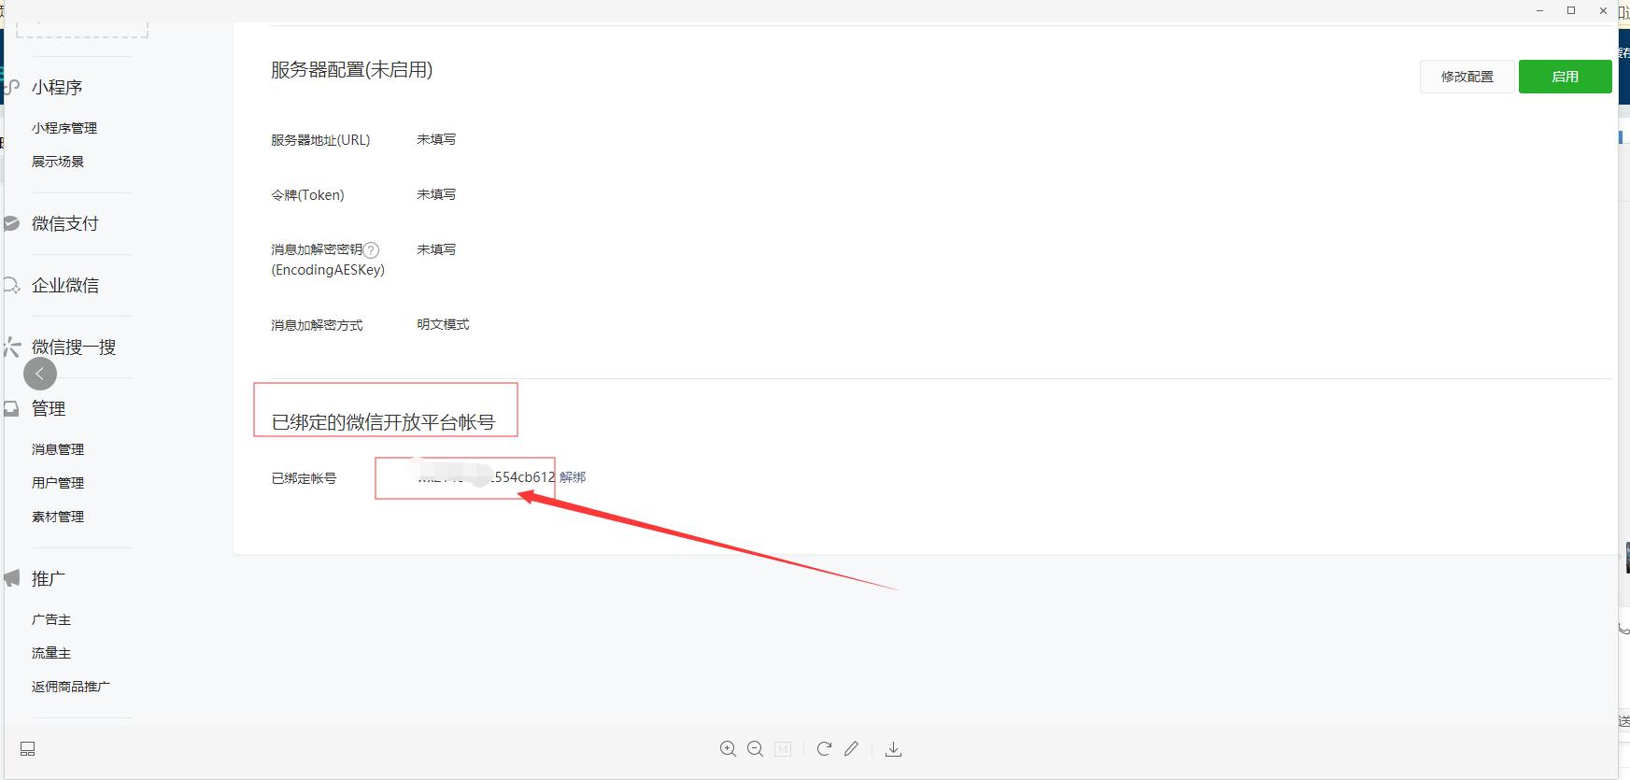Open the pencil edit tool
Screen dimensions: 1630x780
coord(851,749)
